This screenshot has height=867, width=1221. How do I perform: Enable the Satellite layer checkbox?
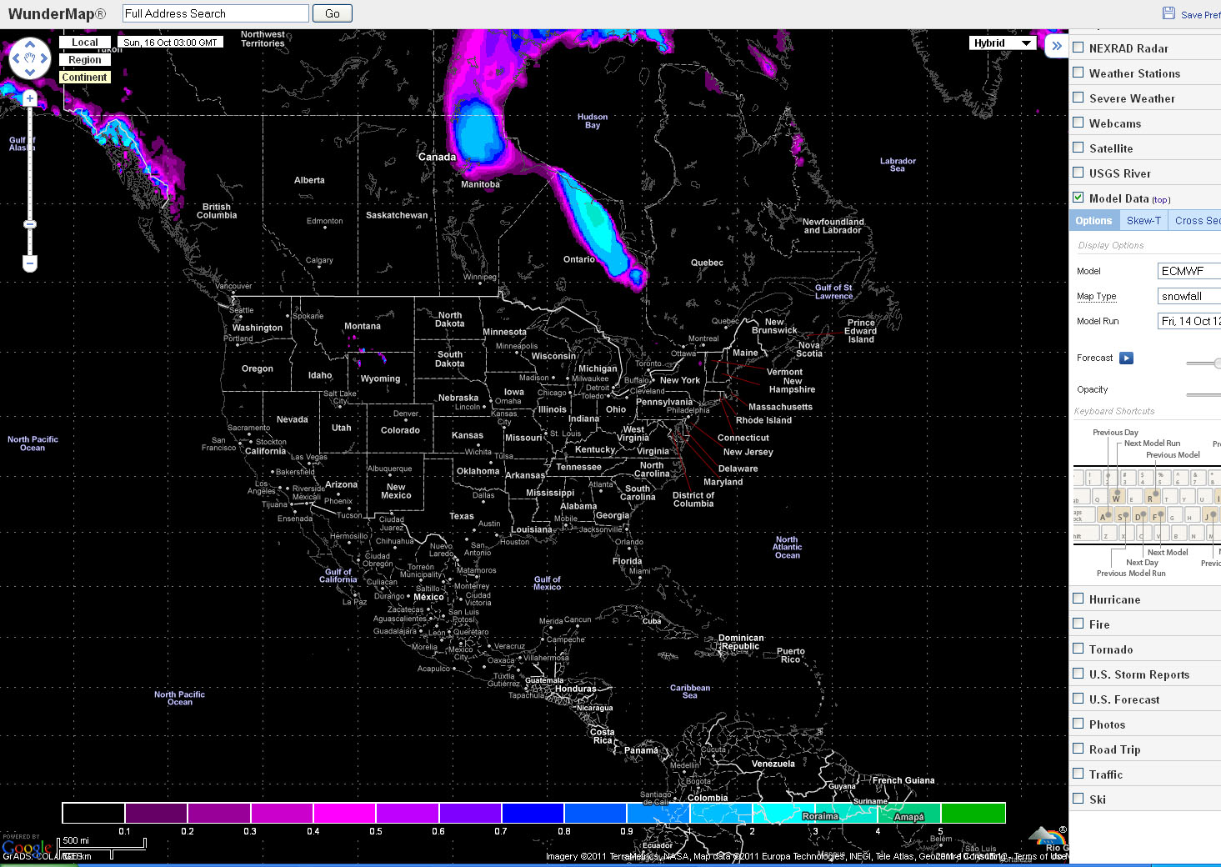coord(1078,148)
